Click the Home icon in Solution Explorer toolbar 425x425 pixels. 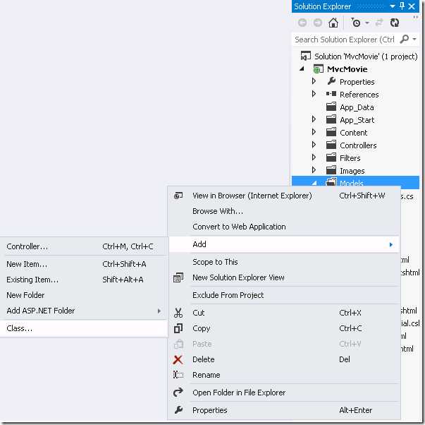point(333,23)
